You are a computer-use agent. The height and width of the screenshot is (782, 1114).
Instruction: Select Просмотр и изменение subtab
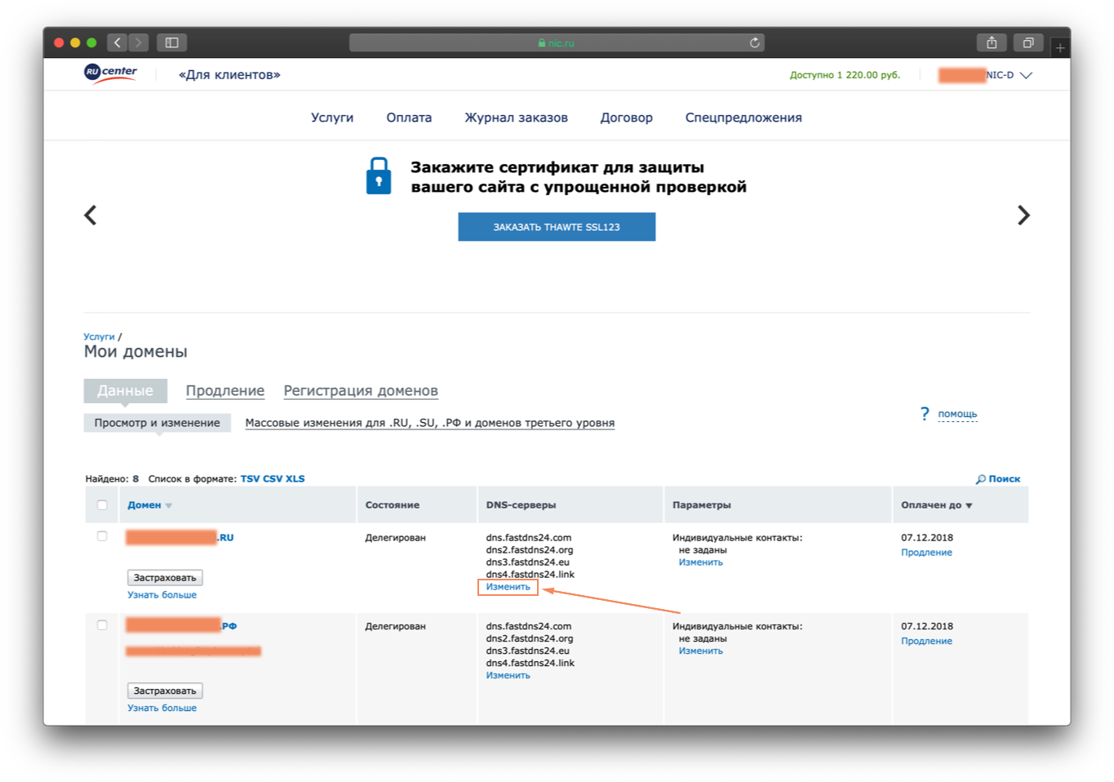(x=158, y=423)
